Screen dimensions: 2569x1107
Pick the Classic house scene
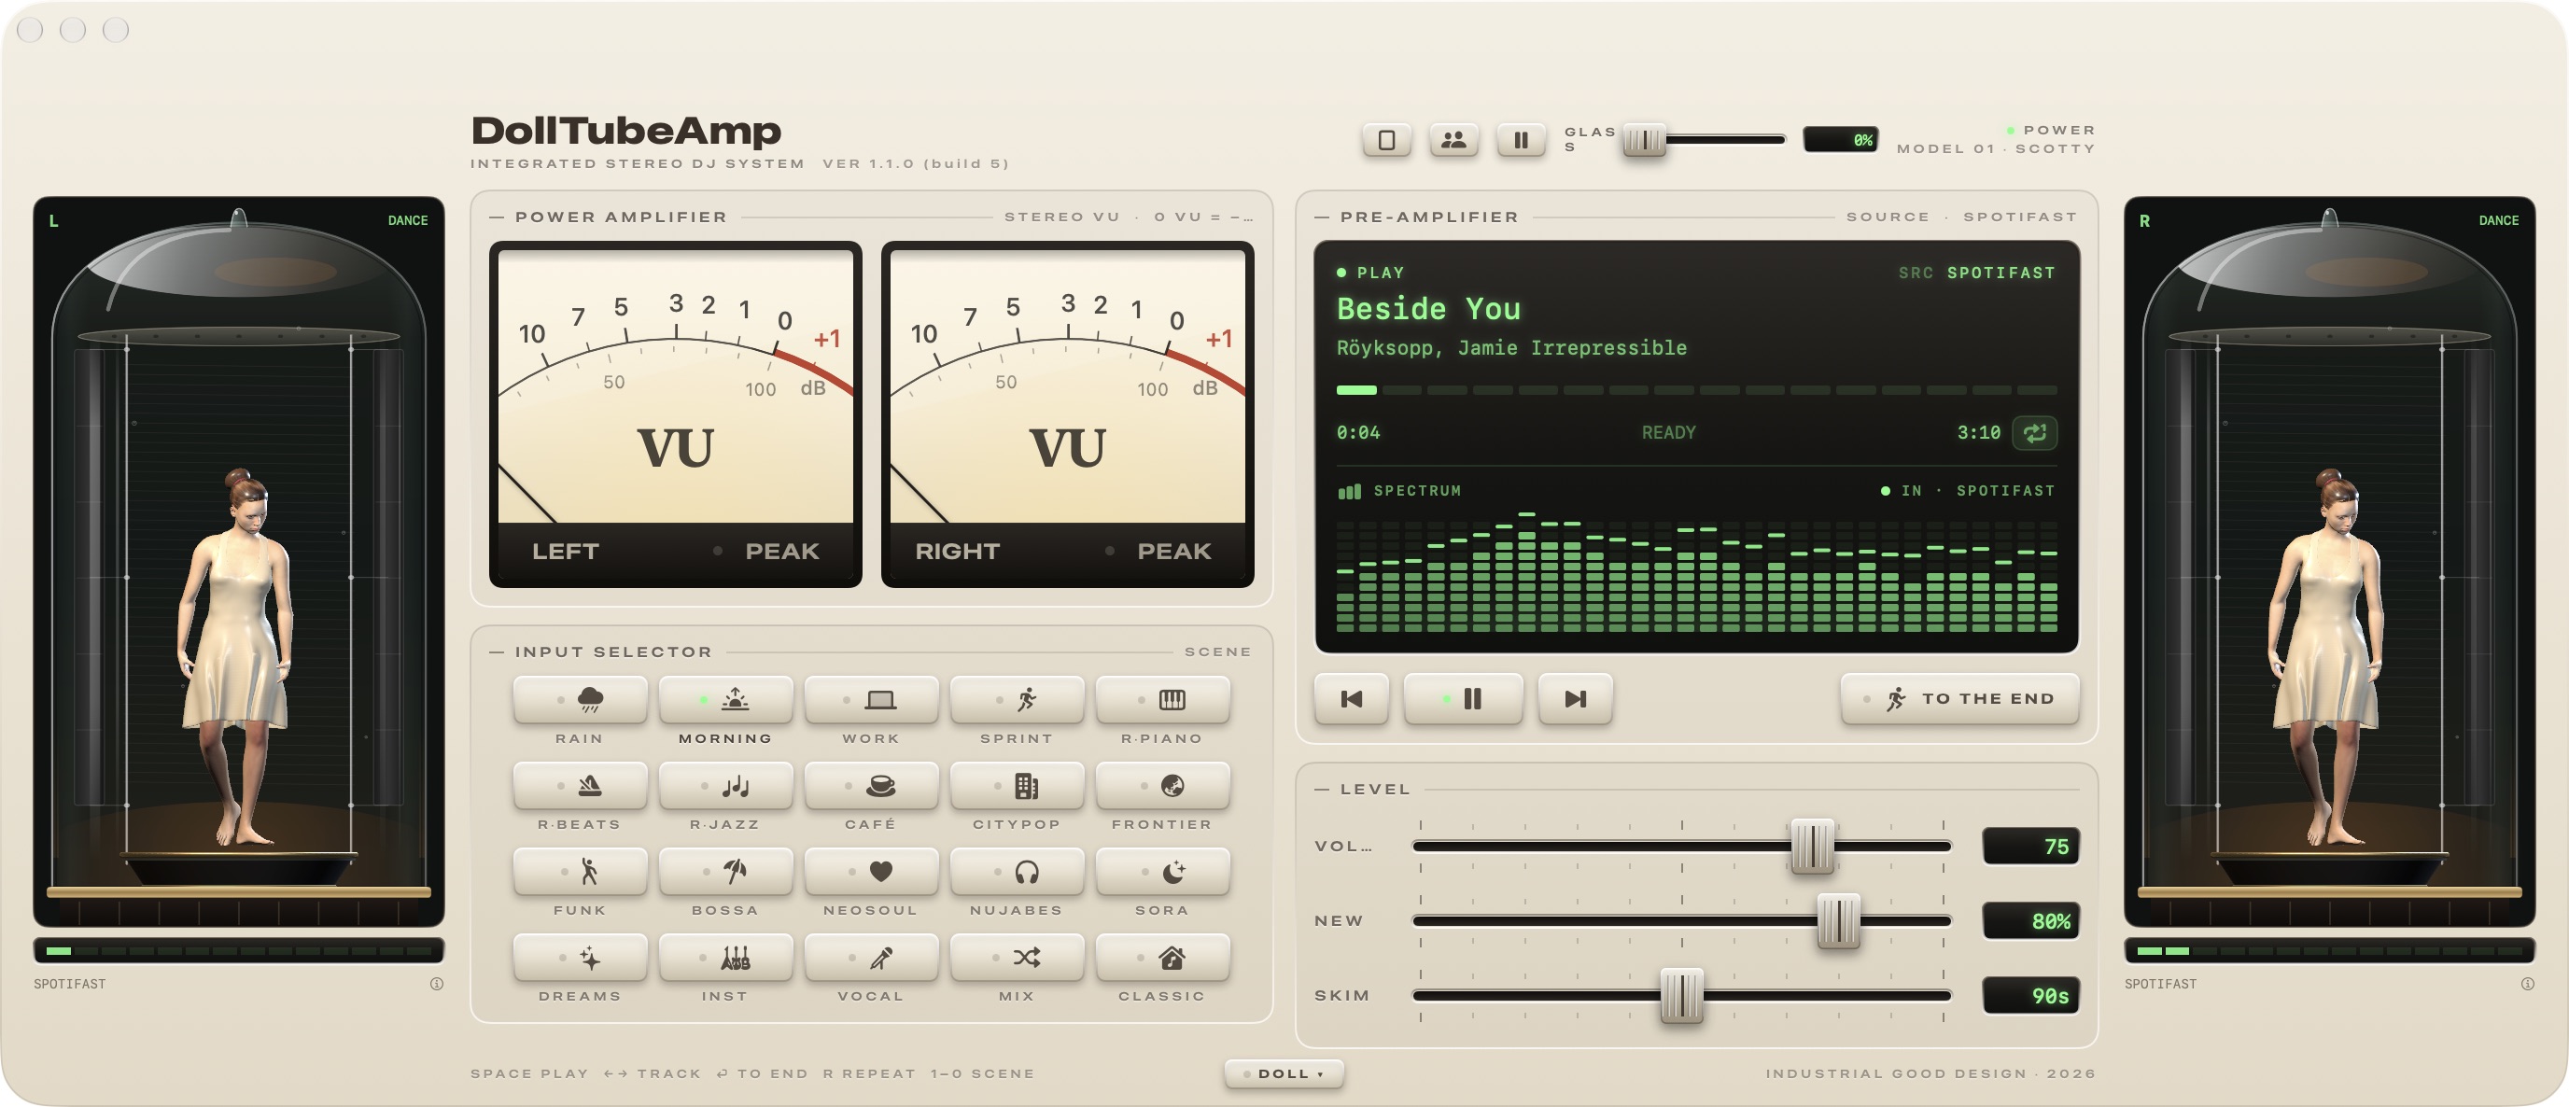pyautogui.click(x=1162, y=958)
